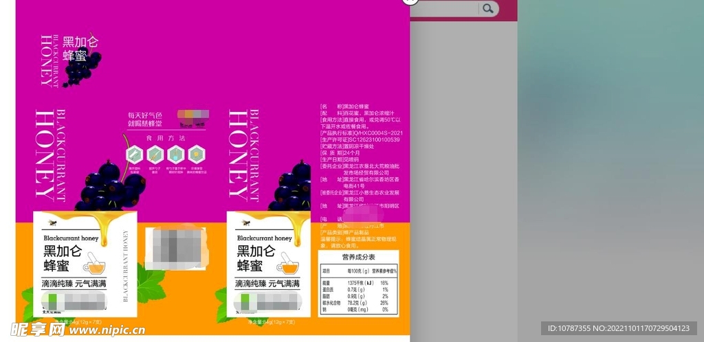Viewport: 704px width, 342px height.
Task: Click the Q/HXC0004S-2021 standard line
Action: tap(362, 133)
